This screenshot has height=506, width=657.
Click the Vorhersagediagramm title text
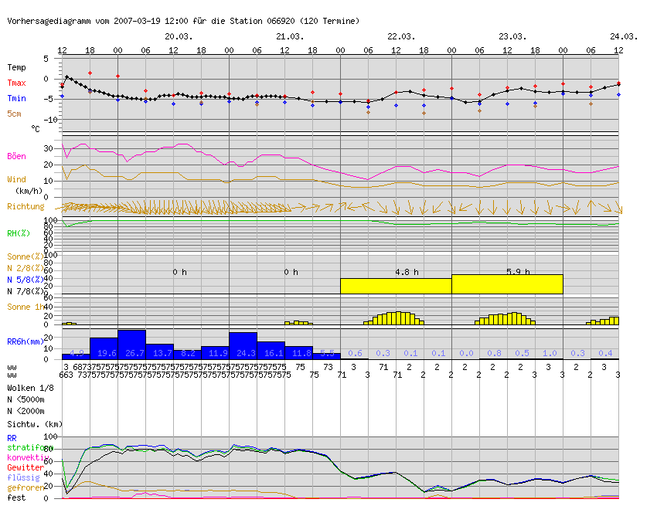(49, 21)
